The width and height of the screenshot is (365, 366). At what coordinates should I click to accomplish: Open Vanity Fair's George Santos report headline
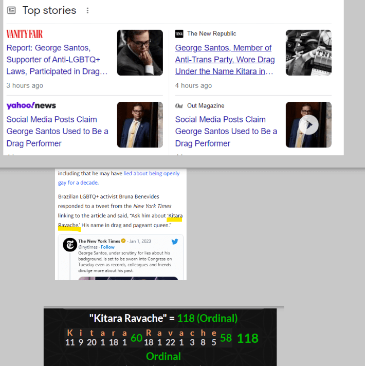pos(57,60)
